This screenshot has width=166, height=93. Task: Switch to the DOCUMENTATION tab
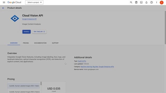click(x=40, y=43)
